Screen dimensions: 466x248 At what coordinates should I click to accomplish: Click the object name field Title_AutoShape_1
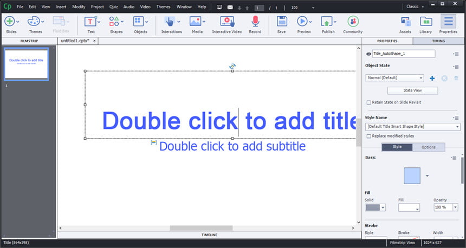click(x=404, y=54)
